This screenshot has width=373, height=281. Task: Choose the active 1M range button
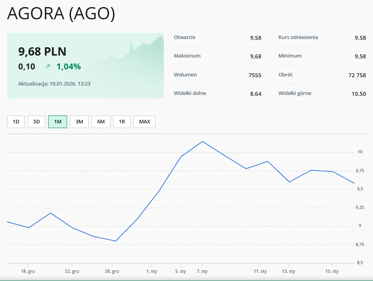click(x=58, y=122)
